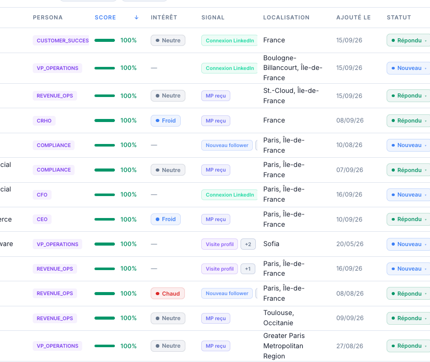Image resolution: width=430 pixels, height=362 pixels.
Task: Click the Boulogne-Billancourt, Île-de-France location
Action: pos(293,68)
